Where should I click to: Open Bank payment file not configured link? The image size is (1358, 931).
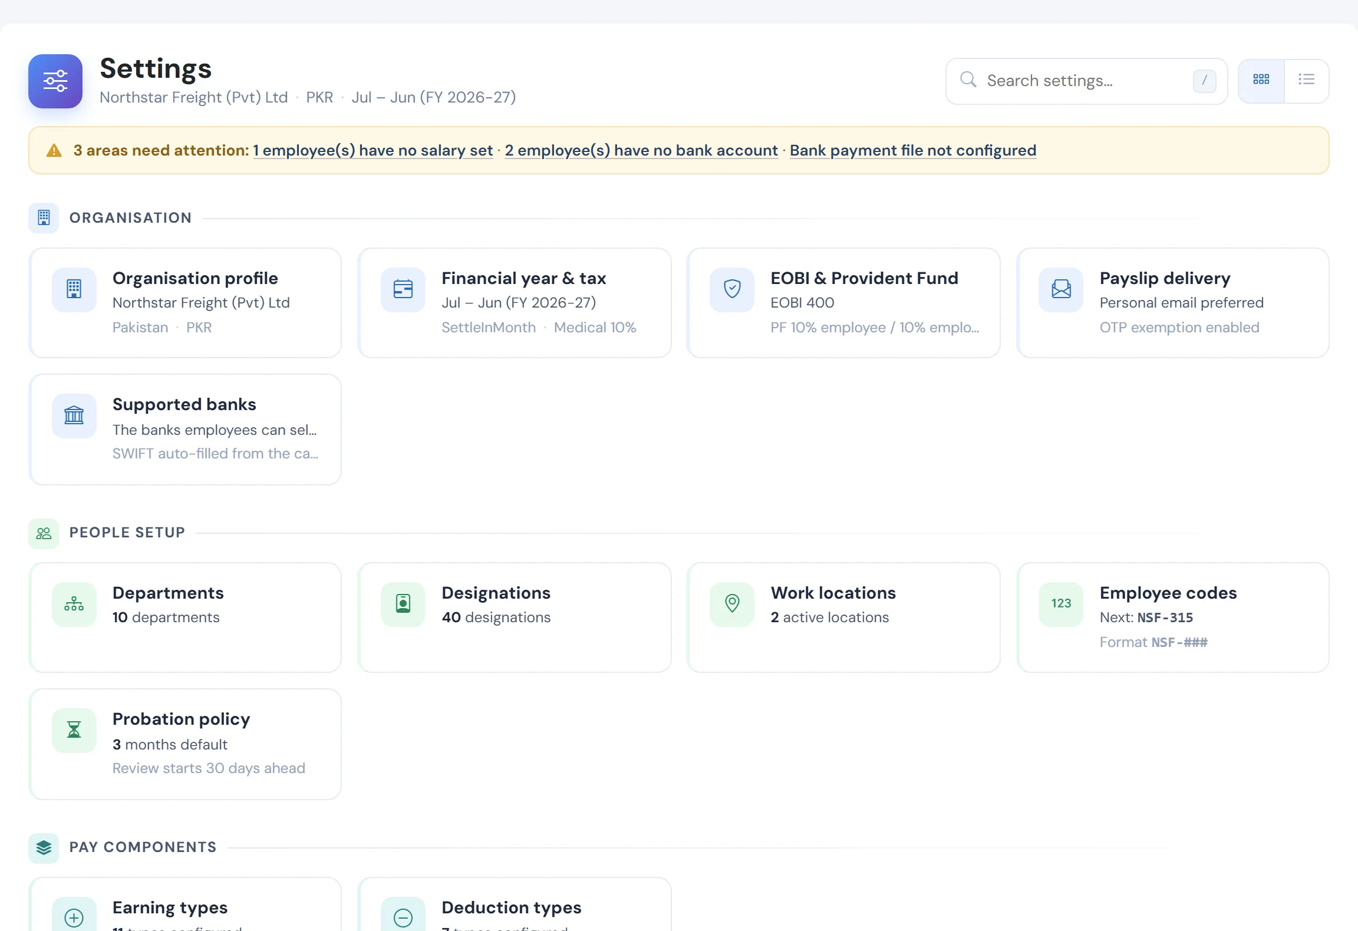pyautogui.click(x=913, y=151)
